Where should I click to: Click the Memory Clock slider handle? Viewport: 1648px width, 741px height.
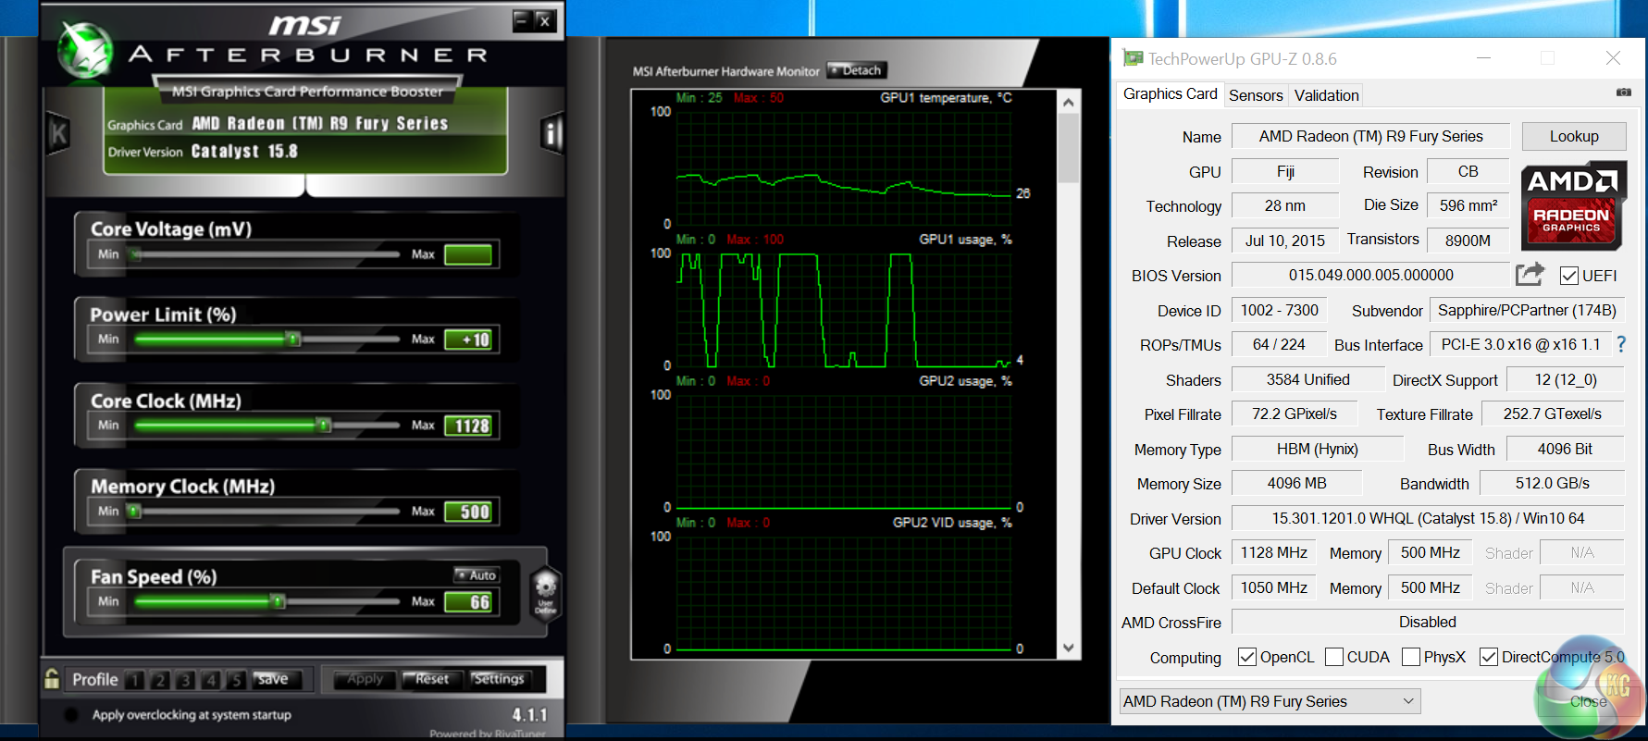(134, 511)
